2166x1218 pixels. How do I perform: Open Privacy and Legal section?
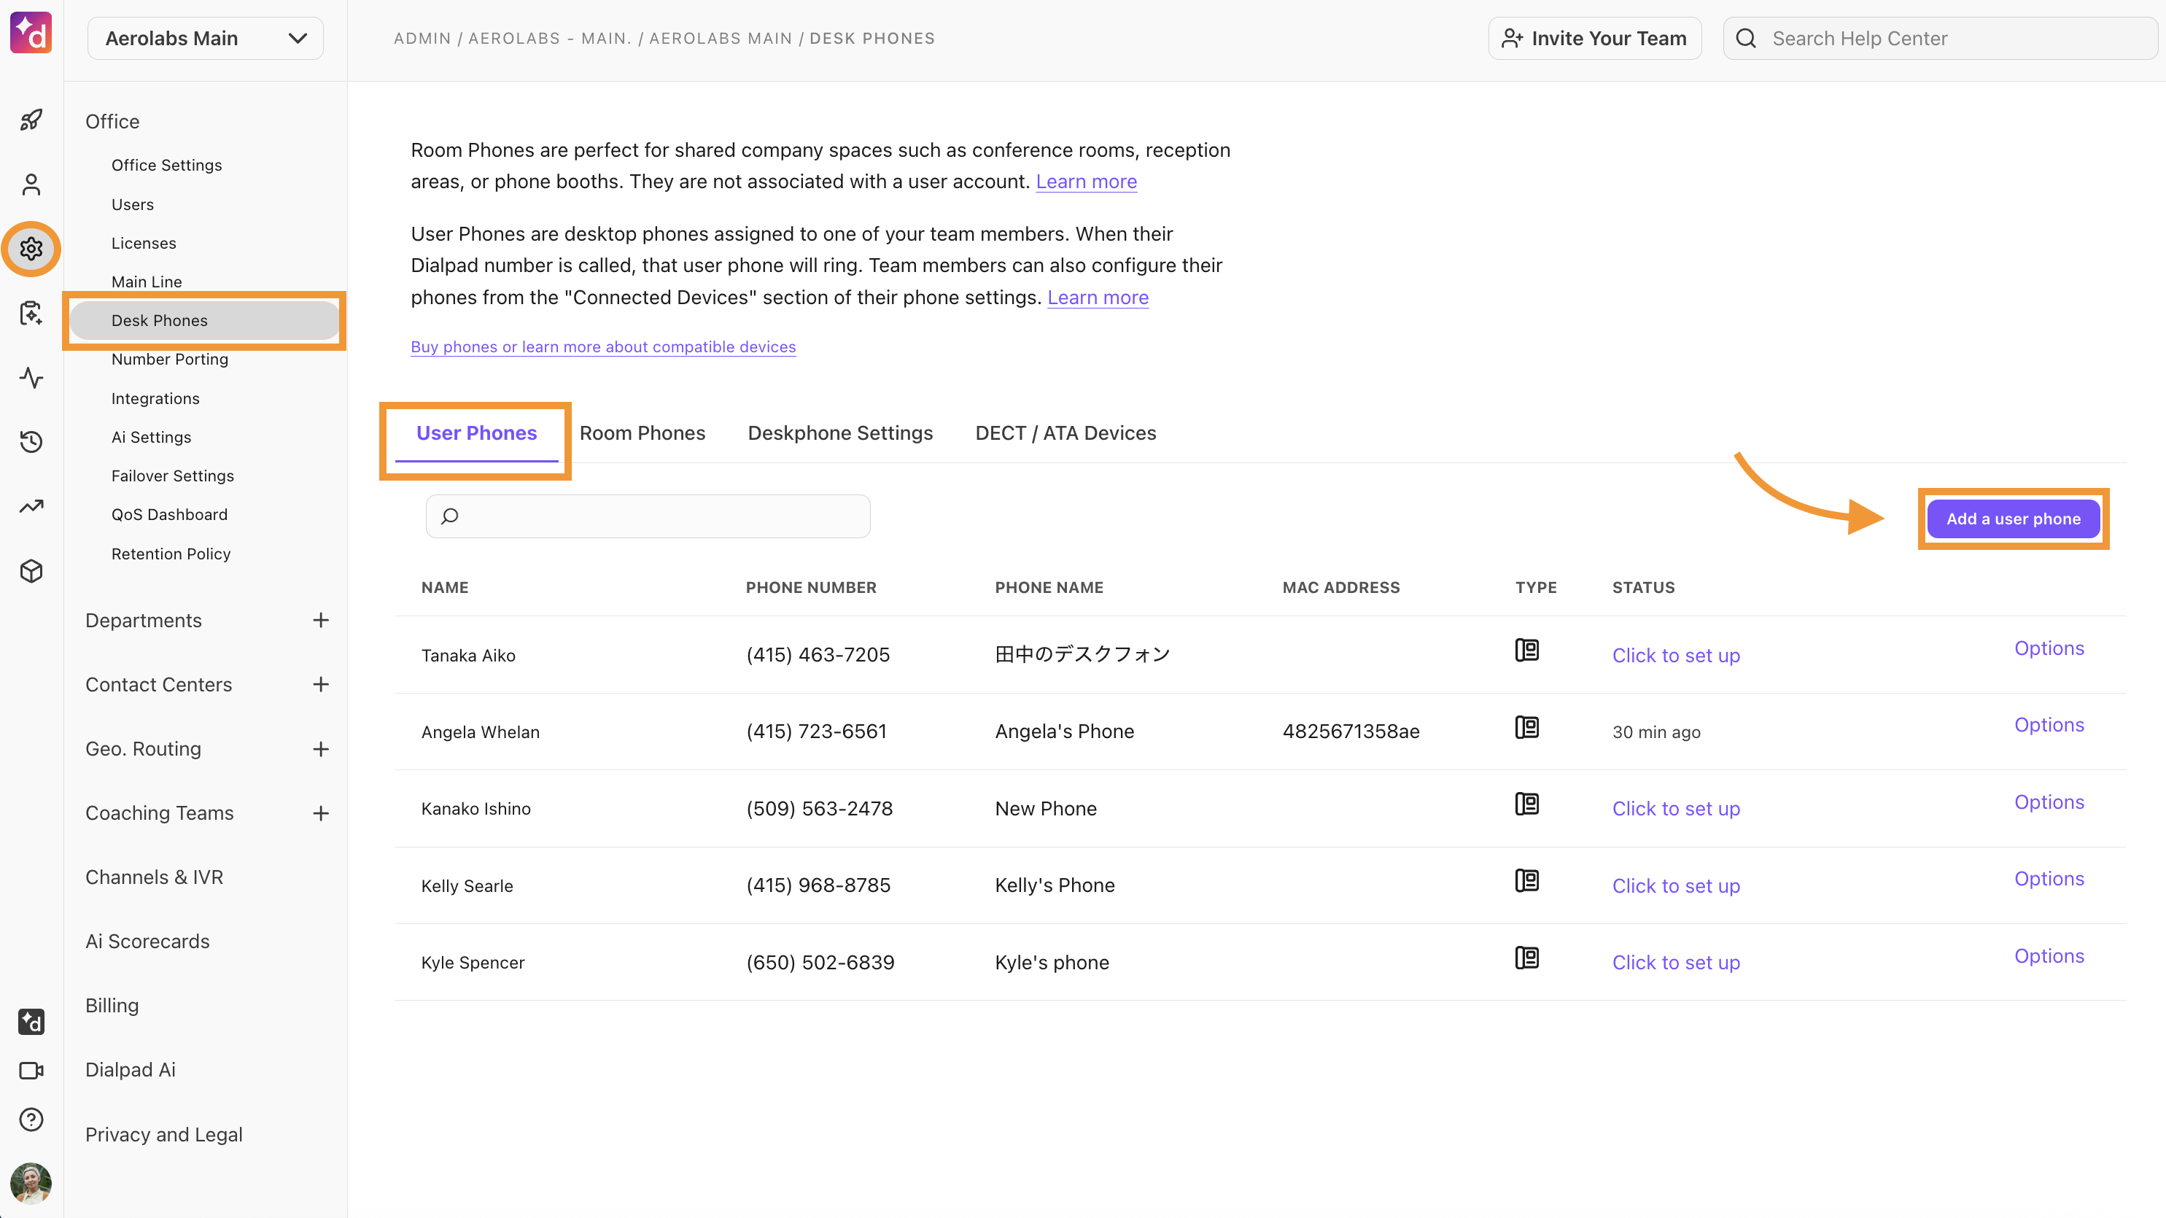tap(164, 1135)
